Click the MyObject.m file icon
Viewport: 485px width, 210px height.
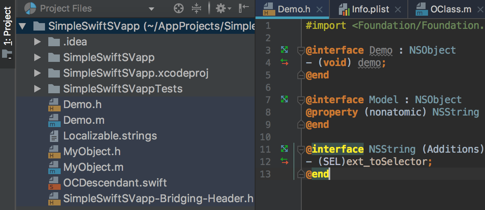point(54,168)
